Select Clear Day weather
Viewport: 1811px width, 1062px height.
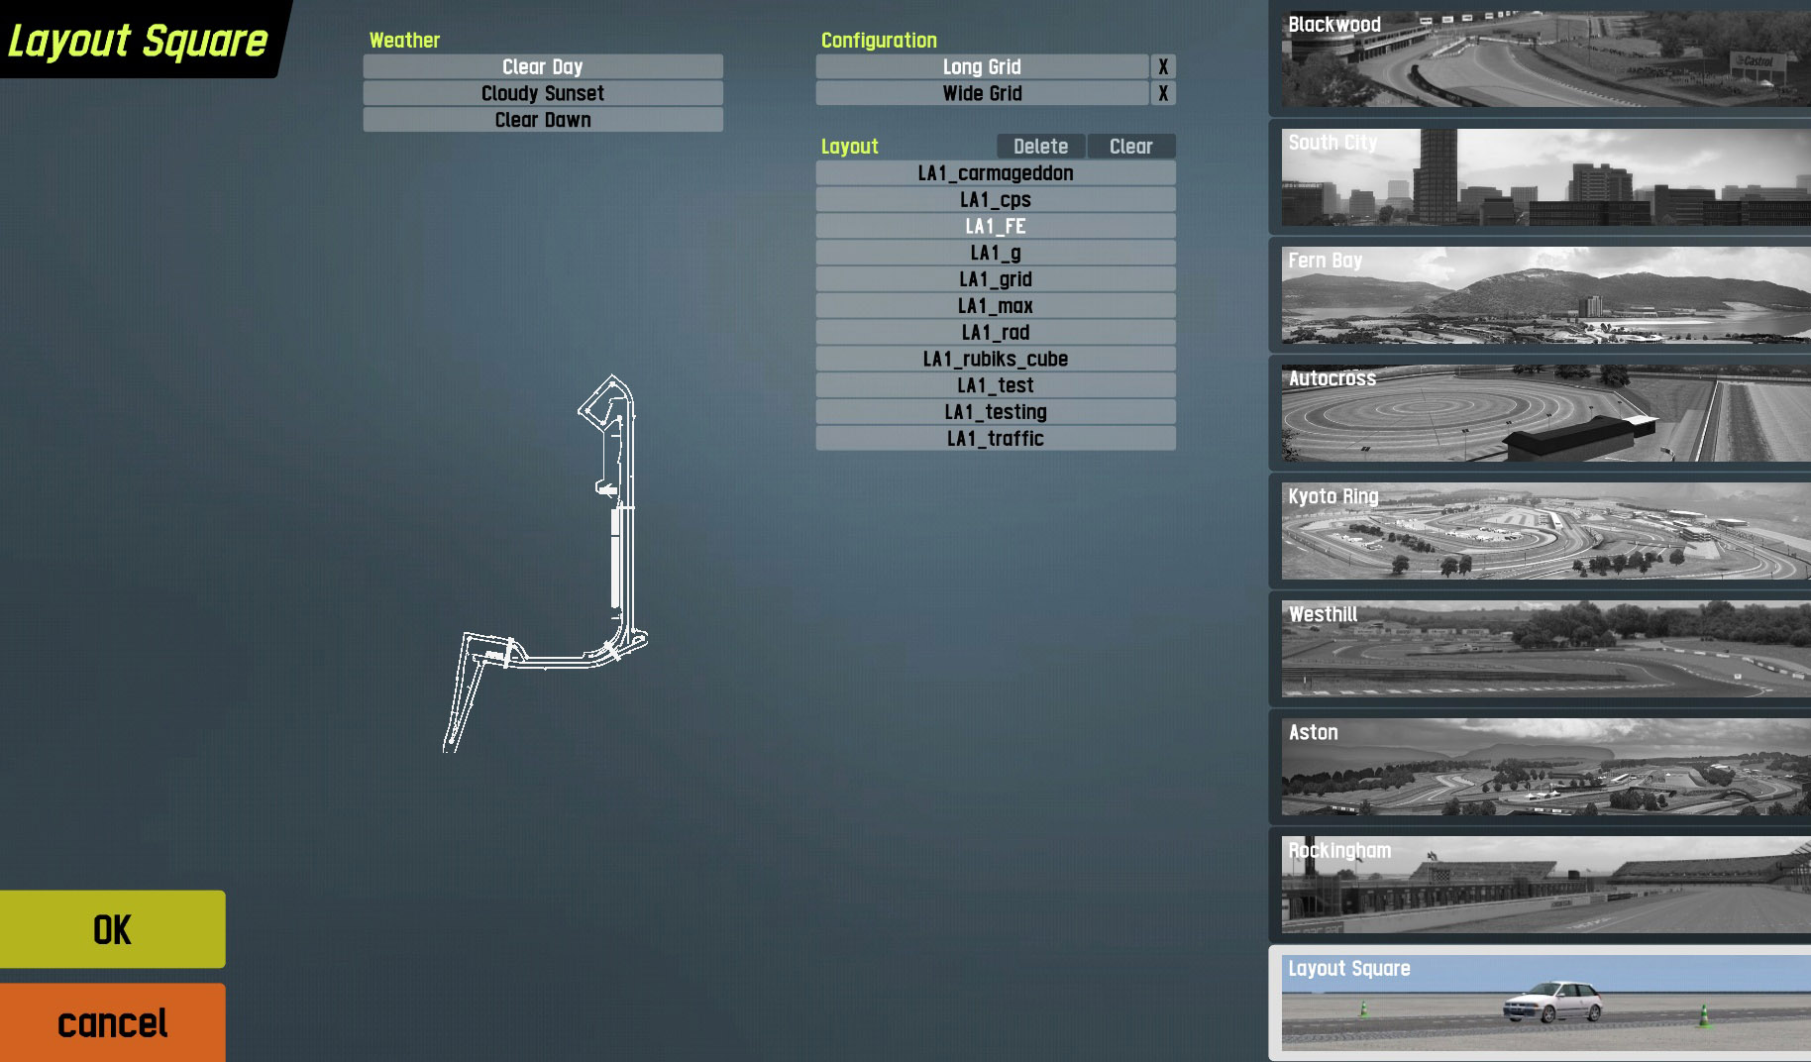point(543,66)
